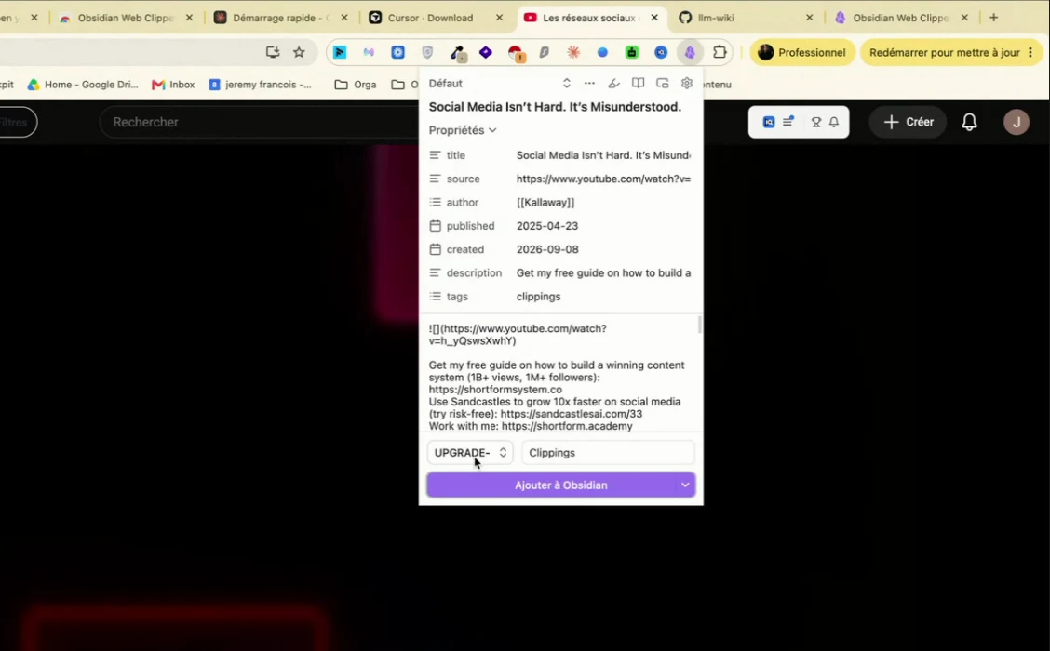This screenshot has height=651, width=1050.
Task: Toggle the highlighter tool in Web Clipper
Action: point(613,83)
